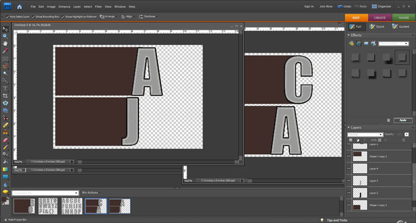Open the Align dropdown
Image resolution: width=416 pixels, height=223 pixels.
point(128,17)
